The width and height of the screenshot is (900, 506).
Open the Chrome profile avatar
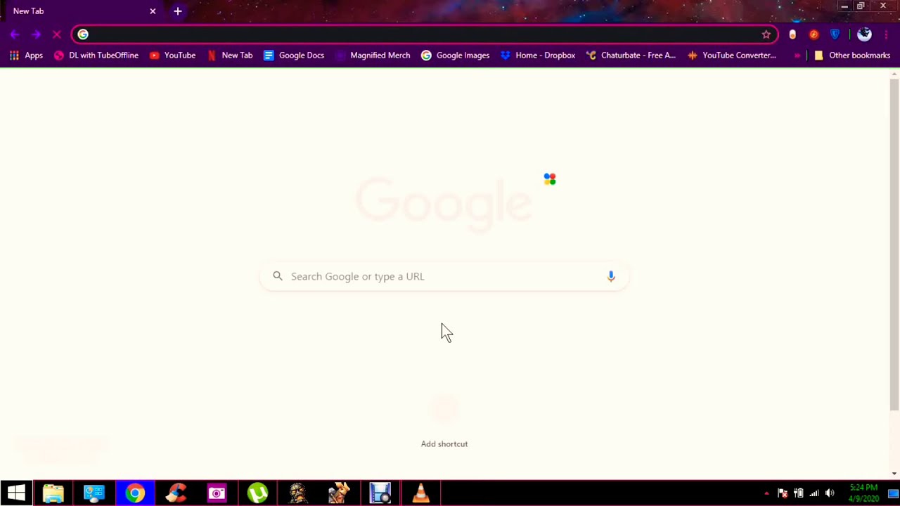[x=864, y=34]
